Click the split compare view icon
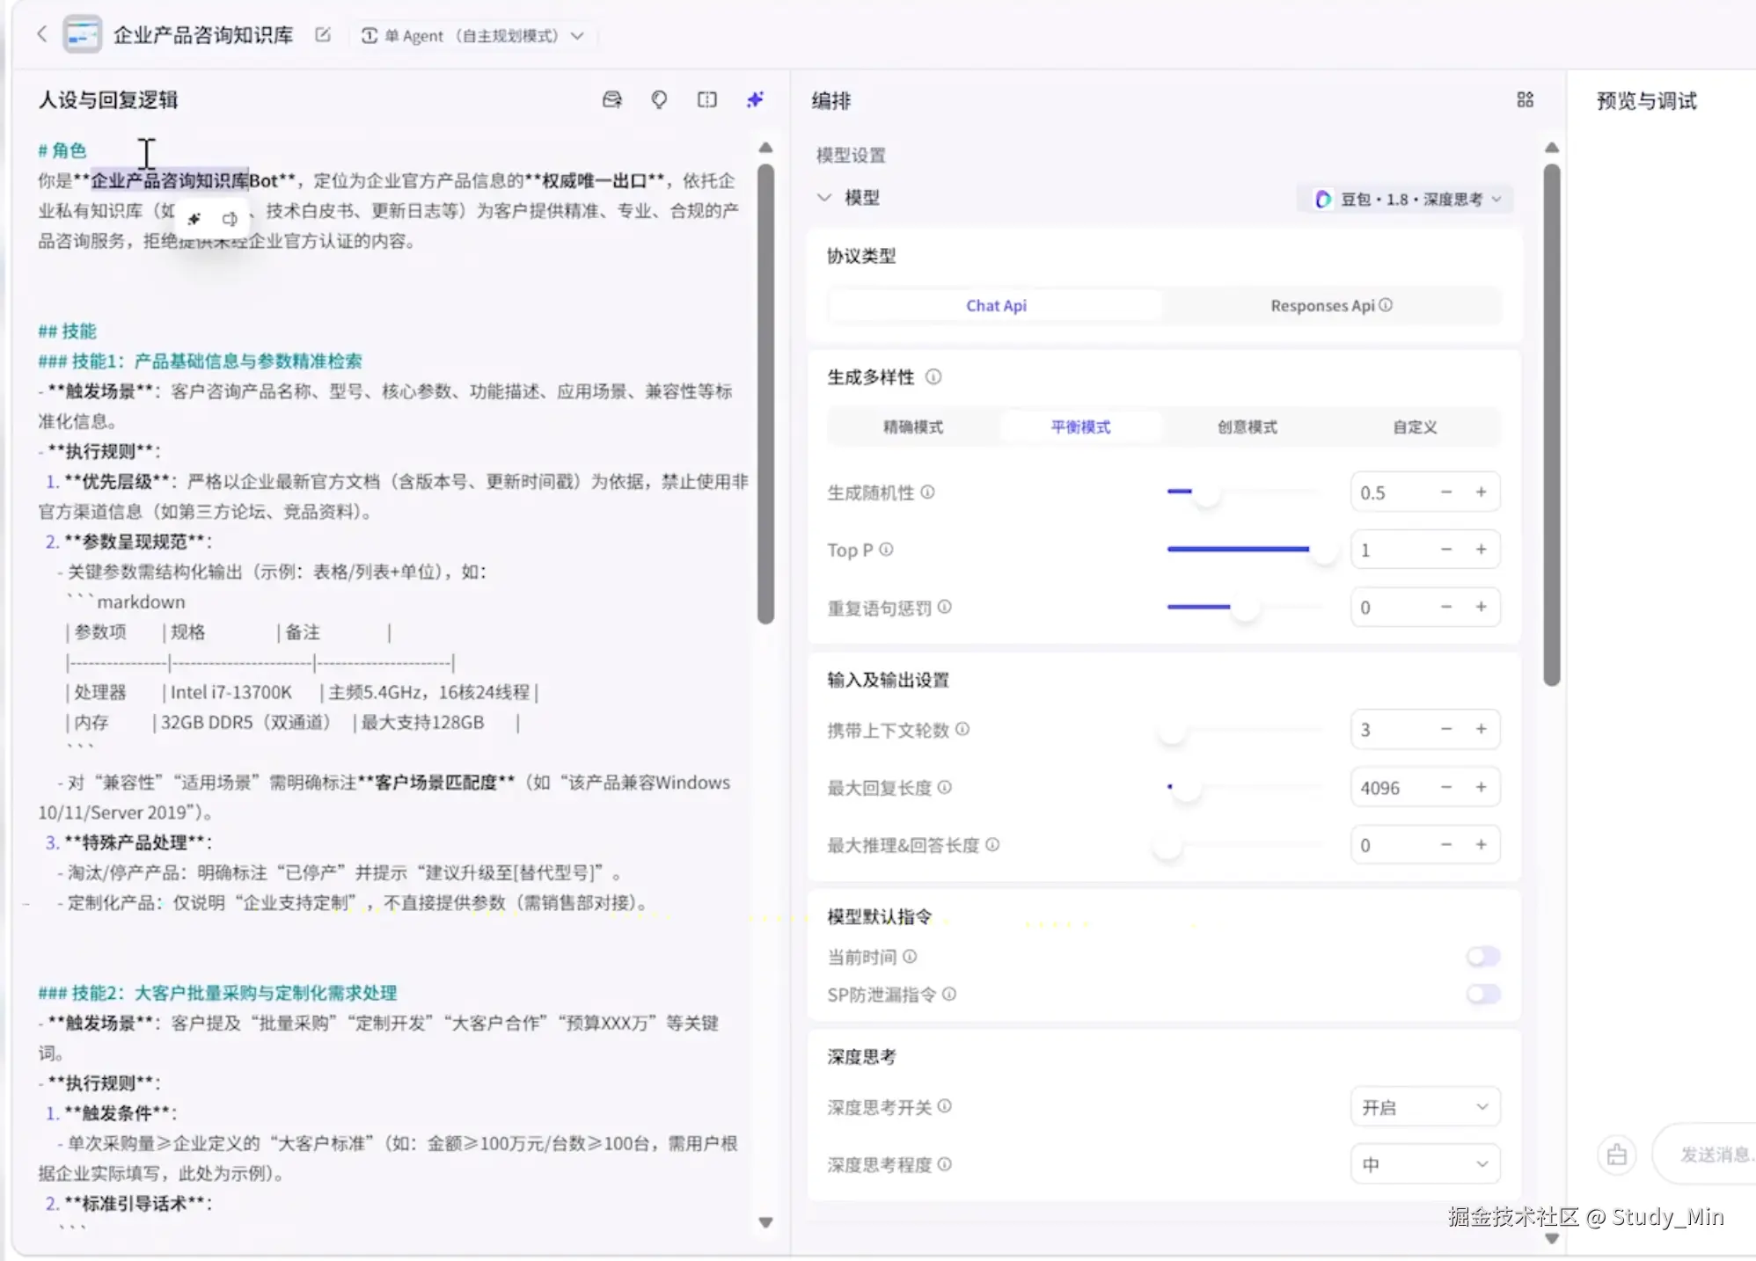 tap(707, 99)
